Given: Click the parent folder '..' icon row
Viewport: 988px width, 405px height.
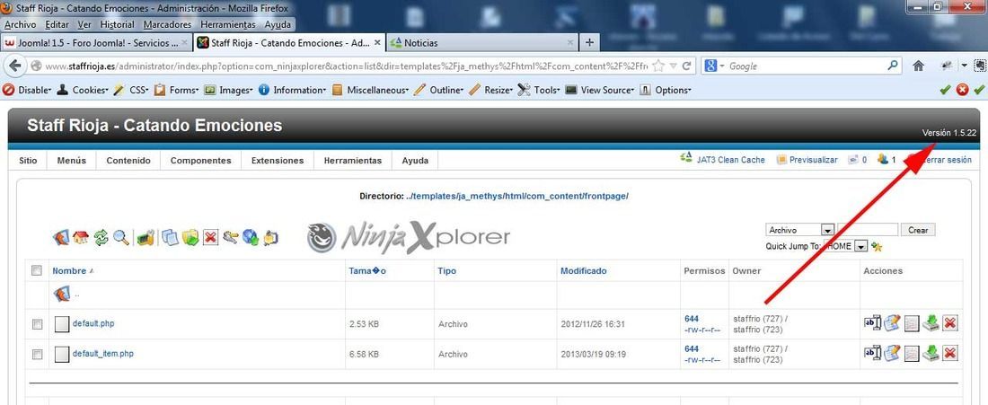Looking at the screenshot, I should point(61,294).
